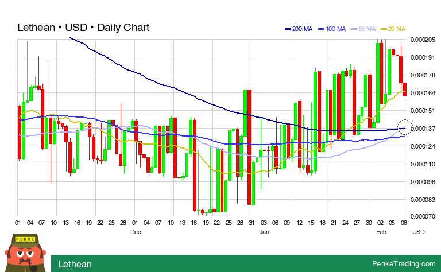Click the 0.000164 price axis label
The height and width of the screenshot is (272, 441).
[423, 93]
